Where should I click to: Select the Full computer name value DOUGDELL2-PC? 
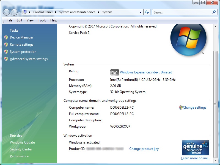tap(122, 114)
